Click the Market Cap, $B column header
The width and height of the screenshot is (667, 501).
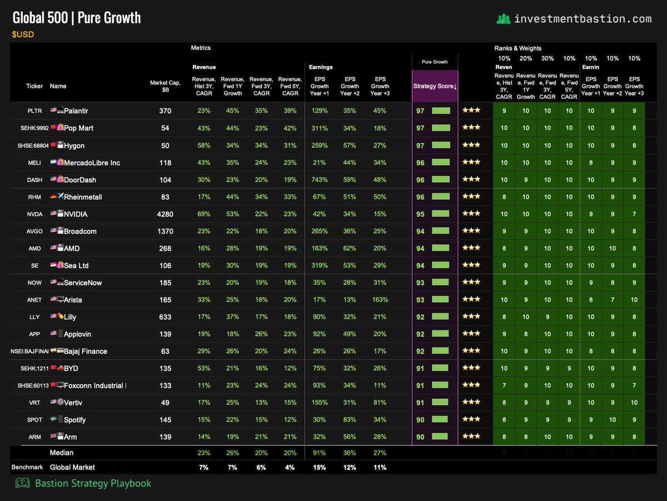point(165,86)
